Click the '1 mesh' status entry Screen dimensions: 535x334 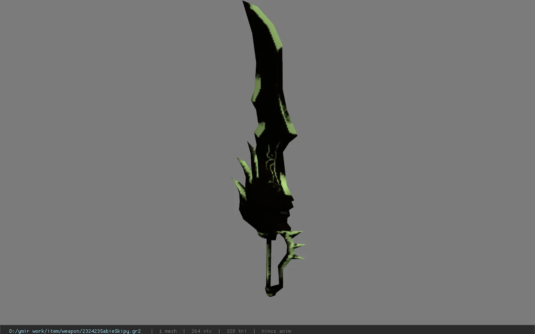[x=168, y=331]
